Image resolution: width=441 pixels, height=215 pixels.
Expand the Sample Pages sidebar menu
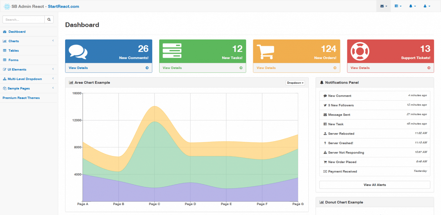click(x=29, y=88)
